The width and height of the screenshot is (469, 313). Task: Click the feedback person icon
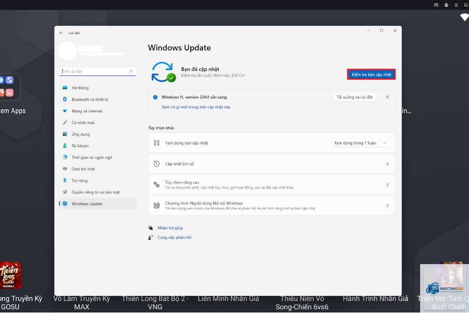150,237
